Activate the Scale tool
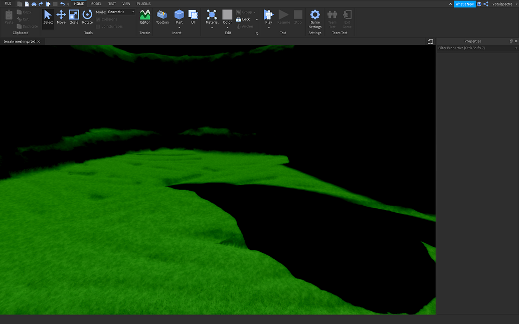The width and height of the screenshot is (519, 324). pyautogui.click(x=74, y=17)
